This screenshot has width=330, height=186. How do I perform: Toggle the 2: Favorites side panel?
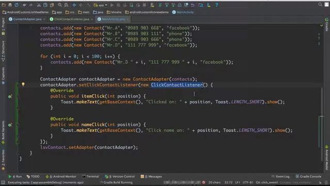[x=3, y=160]
